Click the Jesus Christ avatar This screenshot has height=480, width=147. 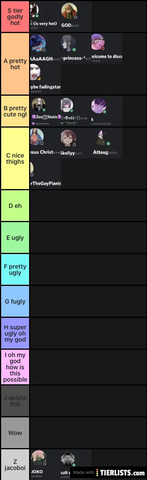click(x=37, y=137)
